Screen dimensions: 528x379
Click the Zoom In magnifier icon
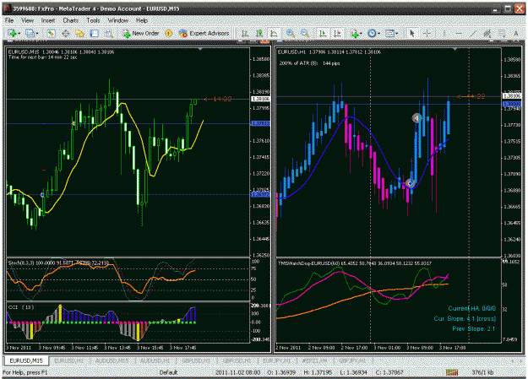[291, 33]
